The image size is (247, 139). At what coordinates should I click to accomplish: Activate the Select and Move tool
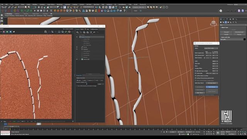tap(39, 7)
